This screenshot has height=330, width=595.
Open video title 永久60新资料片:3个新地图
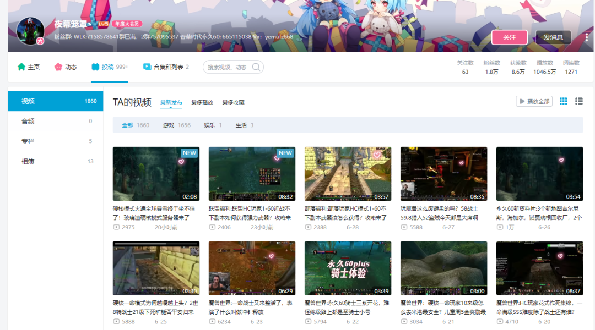point(539,213)
